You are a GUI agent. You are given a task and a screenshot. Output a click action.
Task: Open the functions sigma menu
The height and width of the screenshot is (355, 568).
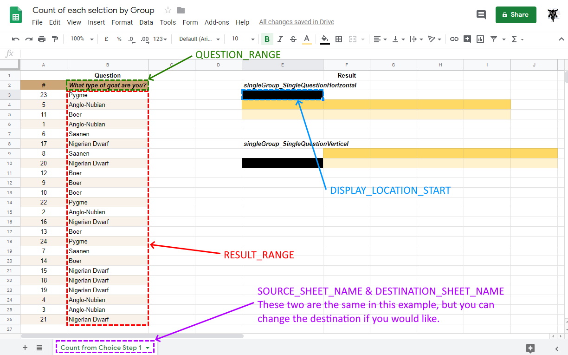[514, 39]
